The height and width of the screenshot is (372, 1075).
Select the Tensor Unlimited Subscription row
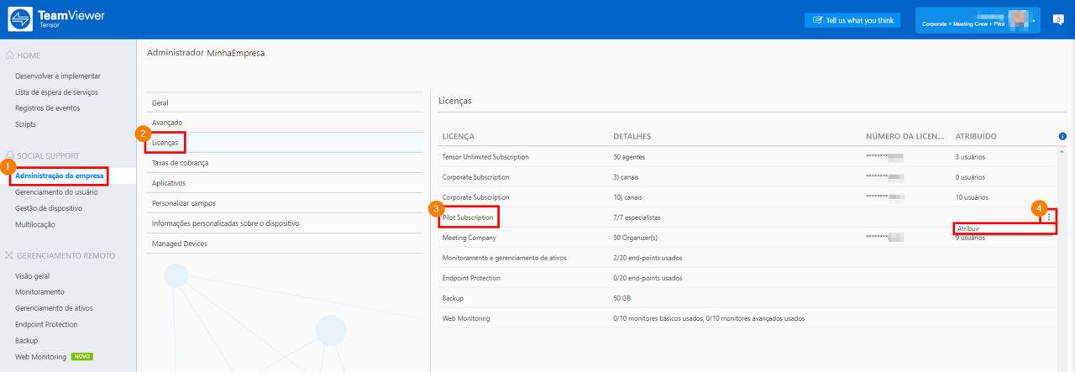click(x=747, y=156)
